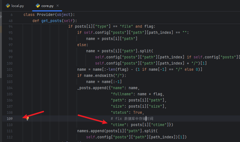
Task: Click the Python icon on core.py tab
Action: coord(37,6)
